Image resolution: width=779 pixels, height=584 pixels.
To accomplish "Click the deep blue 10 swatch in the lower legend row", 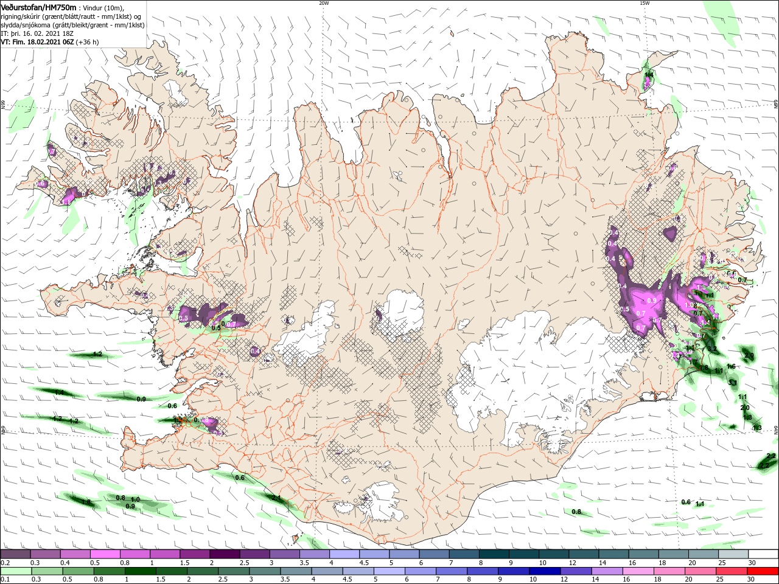I will pos(545,571).
